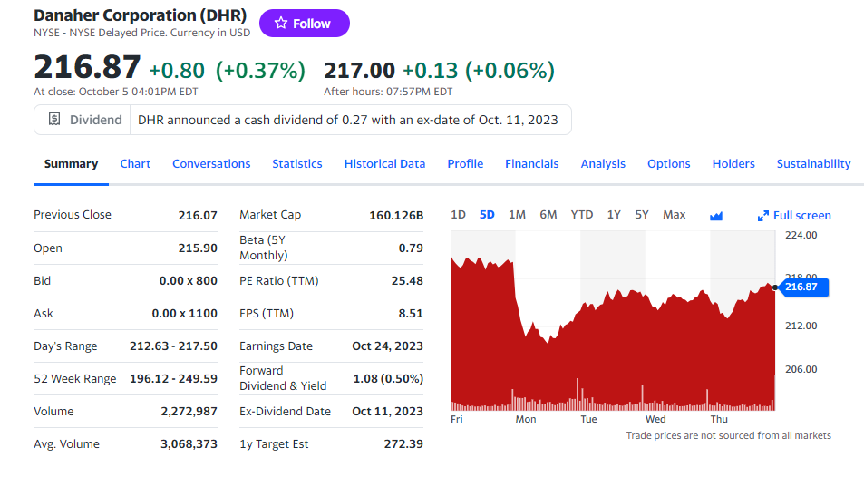Click the PE Ratio value 25.48
Viewport: 864px width, 487px height.
[407, 280]
